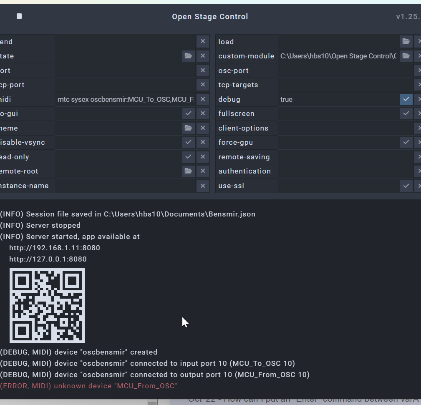Clear the no-gui option with its X

pyautogui.click(x=203, y=113)
